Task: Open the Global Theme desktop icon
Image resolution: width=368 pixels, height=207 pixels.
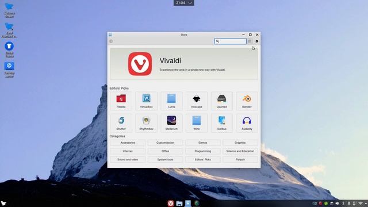Action: click(9, 50)
